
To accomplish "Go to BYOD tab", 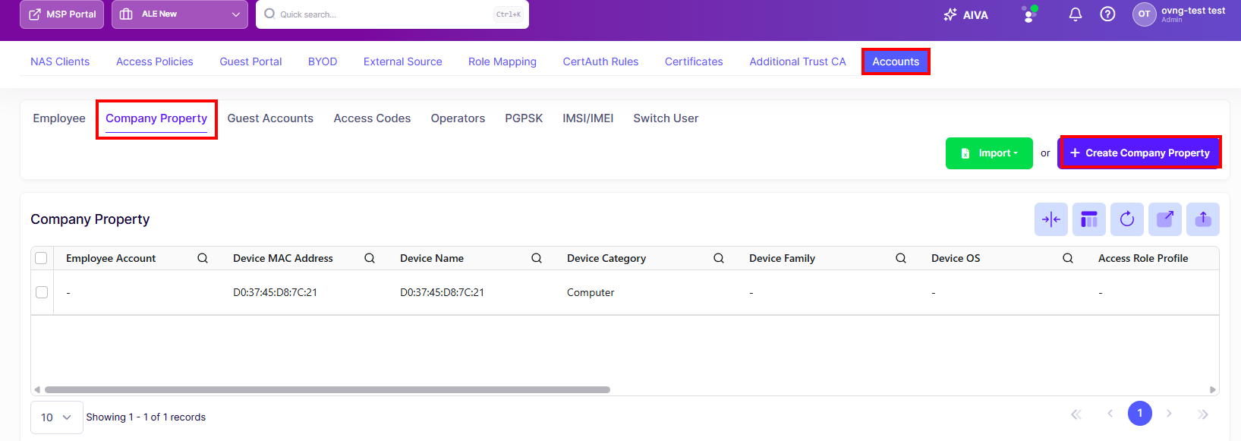I will point(323,61).
